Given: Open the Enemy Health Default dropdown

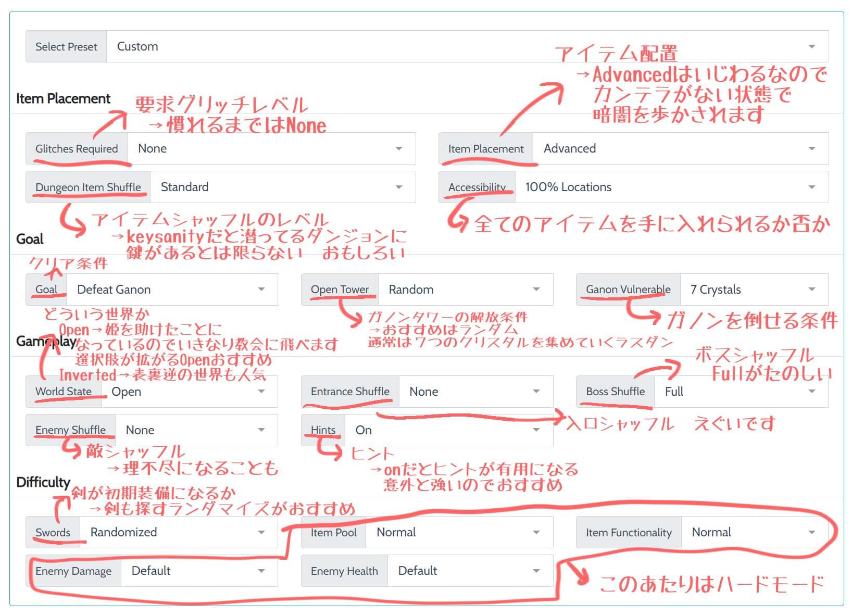Looking at the screenshot, I should click(x=470, y=571).
